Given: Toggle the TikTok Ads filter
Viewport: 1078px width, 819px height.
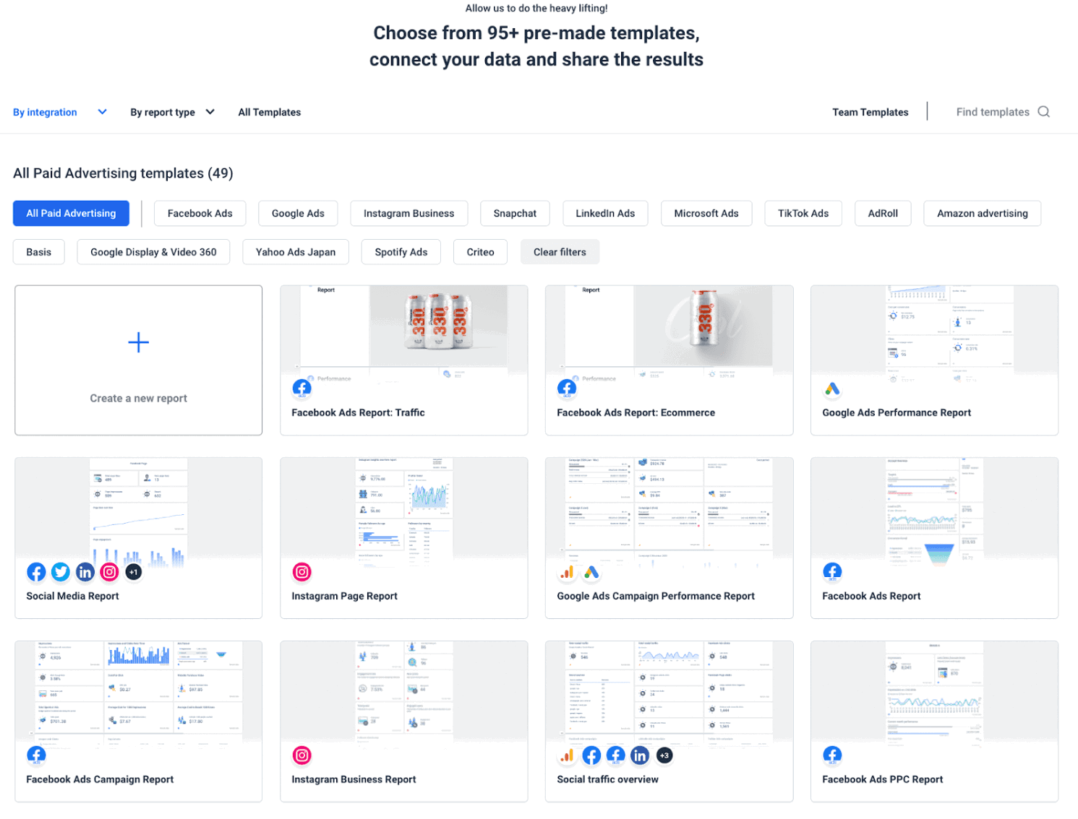Looking at the screenshot, I should point(803,213).
